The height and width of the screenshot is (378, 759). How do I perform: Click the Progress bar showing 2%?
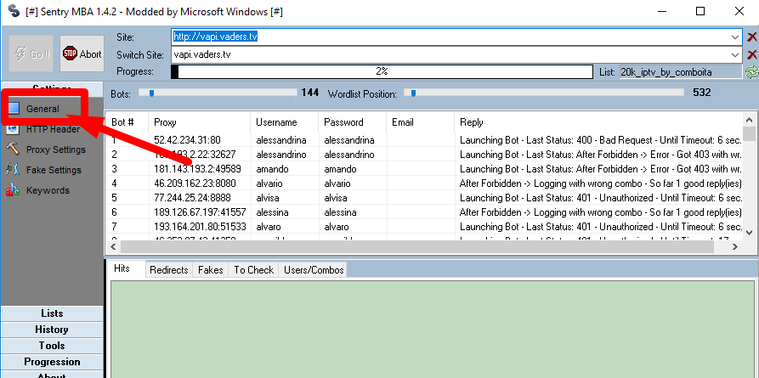(x=382, y=71)
